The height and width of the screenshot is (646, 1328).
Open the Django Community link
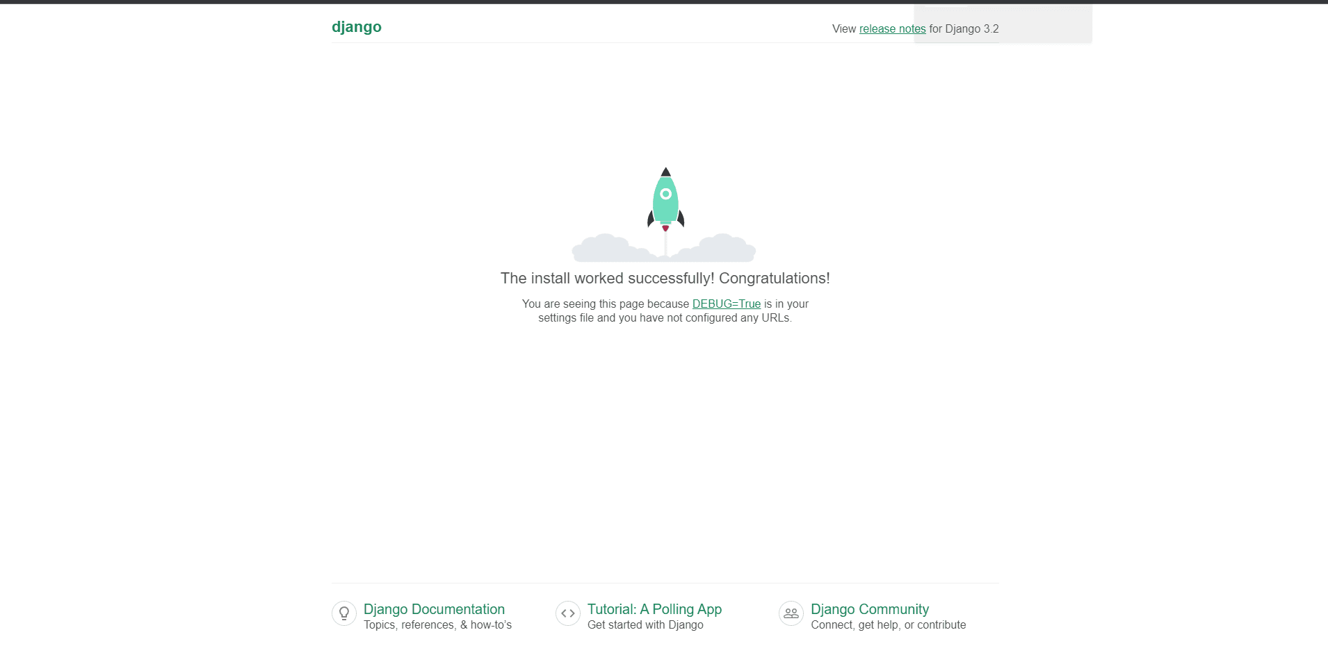pos(870,609)
